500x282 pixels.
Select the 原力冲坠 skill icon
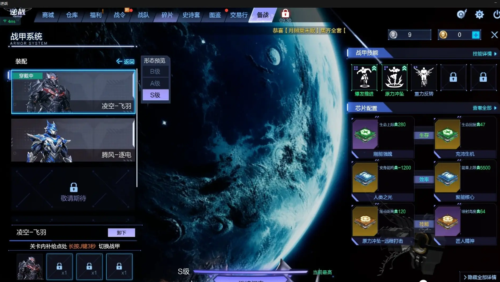(395, 77)
